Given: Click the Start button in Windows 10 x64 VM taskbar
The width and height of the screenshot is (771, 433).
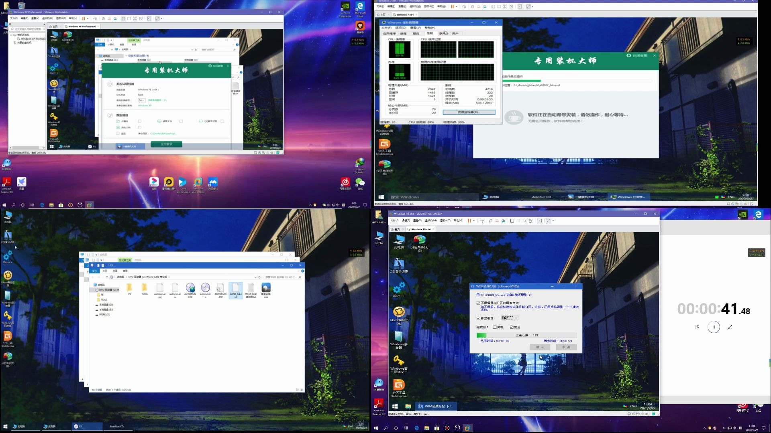Looking at the screenshot, I should tap(395, 406).
